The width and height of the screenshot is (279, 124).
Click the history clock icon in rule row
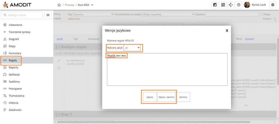(x=59, y=68)
